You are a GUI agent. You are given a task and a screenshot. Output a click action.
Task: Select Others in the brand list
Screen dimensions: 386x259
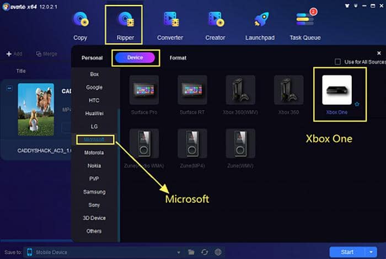pyautogui.click(x=94, y=231)
